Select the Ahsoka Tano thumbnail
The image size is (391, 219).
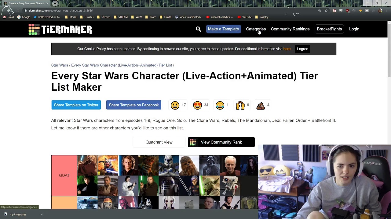tap(108, 165)
